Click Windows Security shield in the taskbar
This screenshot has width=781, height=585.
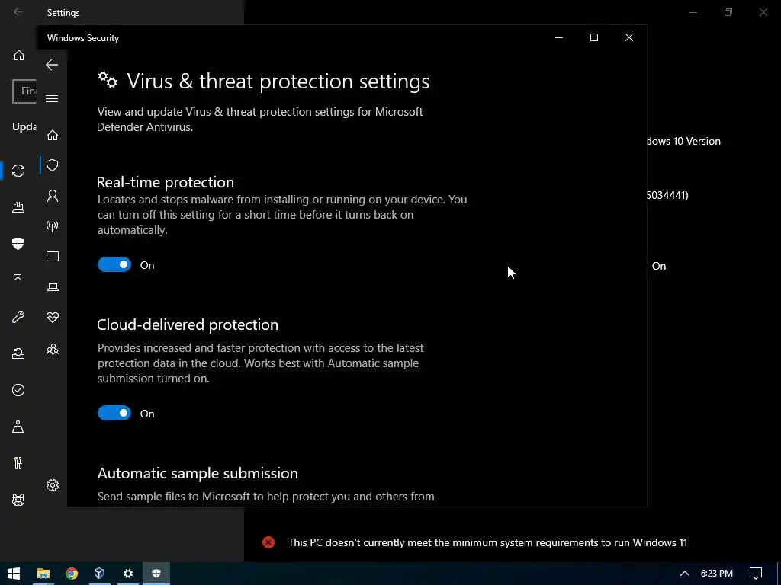pyautogui.click(x=156, y=574)
